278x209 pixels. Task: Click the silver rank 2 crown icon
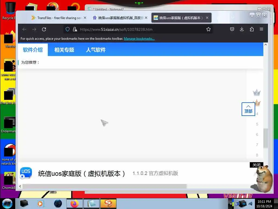(257, 93)
